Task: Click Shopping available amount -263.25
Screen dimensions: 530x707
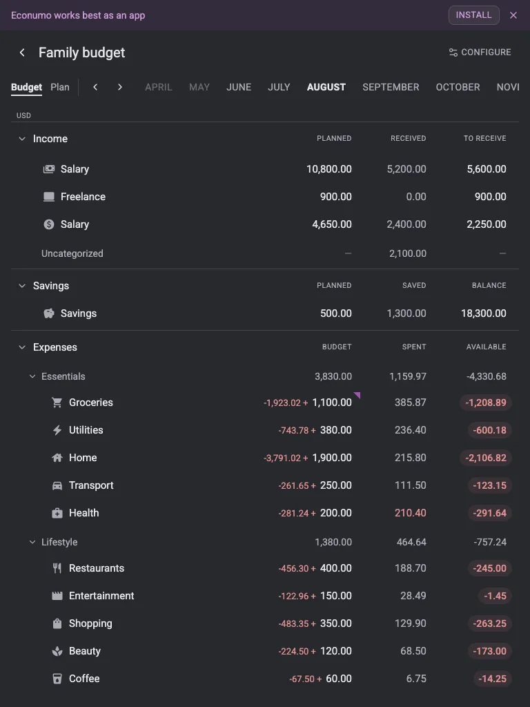Action: click(489, 623)
